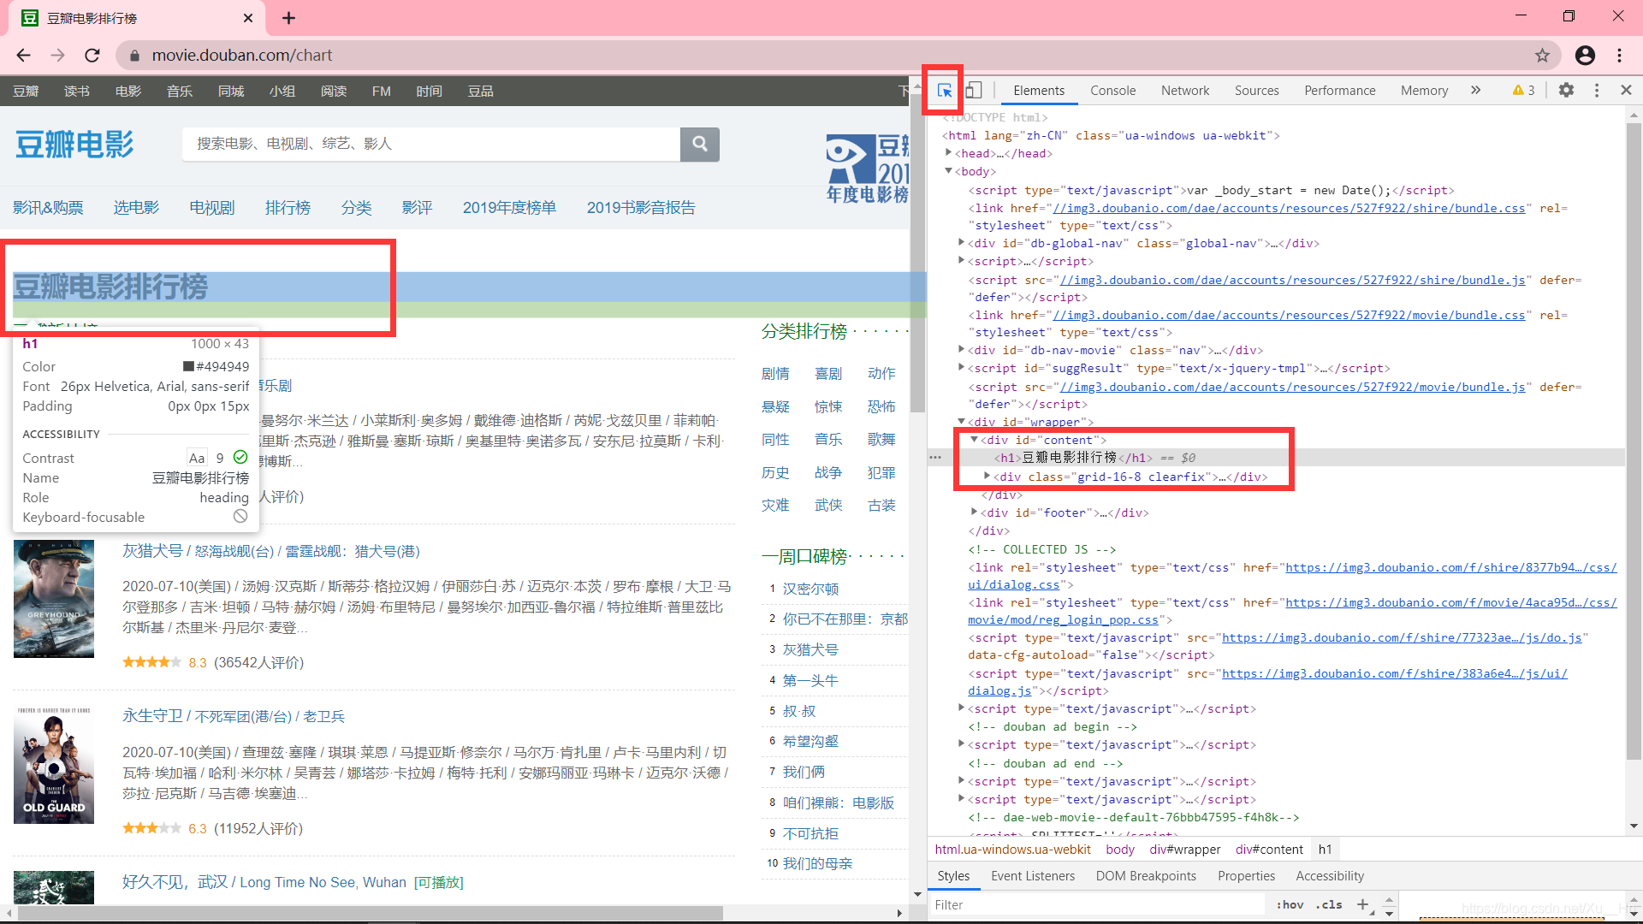Close the 豆瓣电影排行榜 tab
This screenshot has height=924, width=1643.
(x=248, y=18)
